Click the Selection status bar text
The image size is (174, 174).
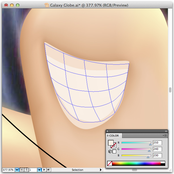click(x=77, y=170)
